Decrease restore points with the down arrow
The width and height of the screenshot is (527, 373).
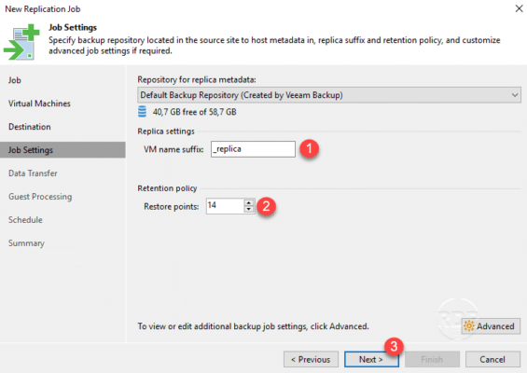(249, 209)
